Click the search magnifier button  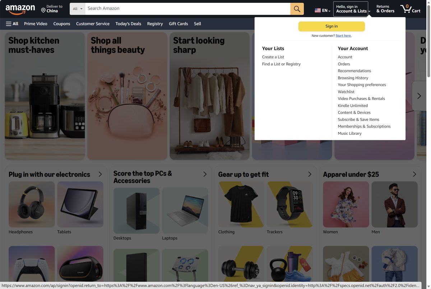297,9
